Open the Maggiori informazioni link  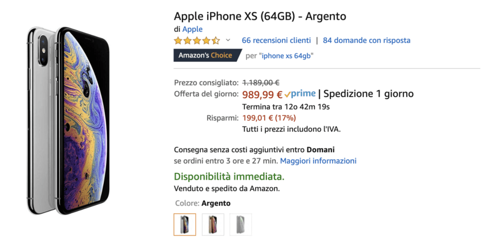318,161
